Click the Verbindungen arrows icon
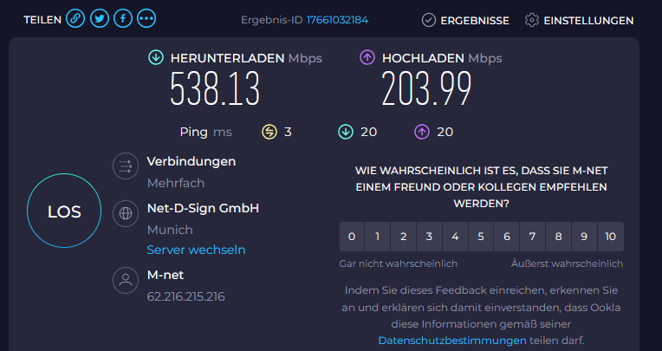Screen dimensions: 662x351 [126, 166]
